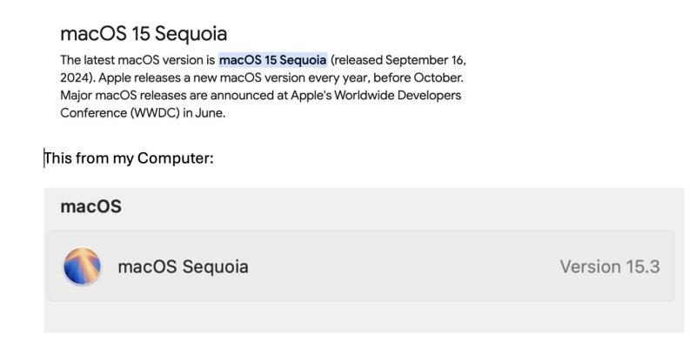696x343 pixels.
Task: Click empty gray area below the Sequoia row
Action: pos(360,316)
